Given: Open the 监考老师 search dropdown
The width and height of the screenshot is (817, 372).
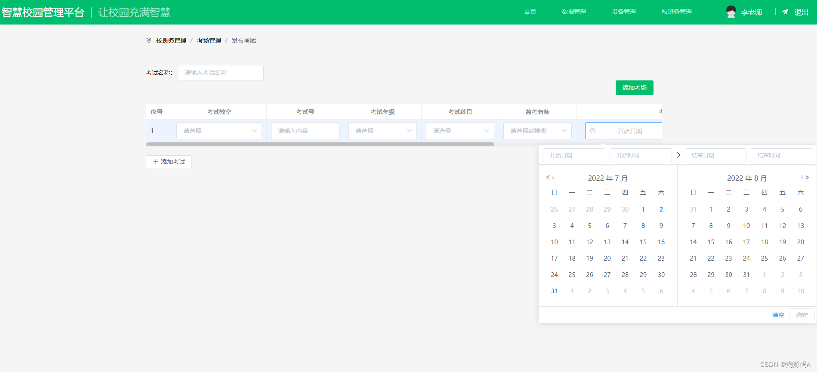Looking at the screenshot, I should (537, 131).
